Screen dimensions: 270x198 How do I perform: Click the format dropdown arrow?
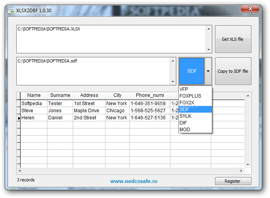tap(208, 71)
